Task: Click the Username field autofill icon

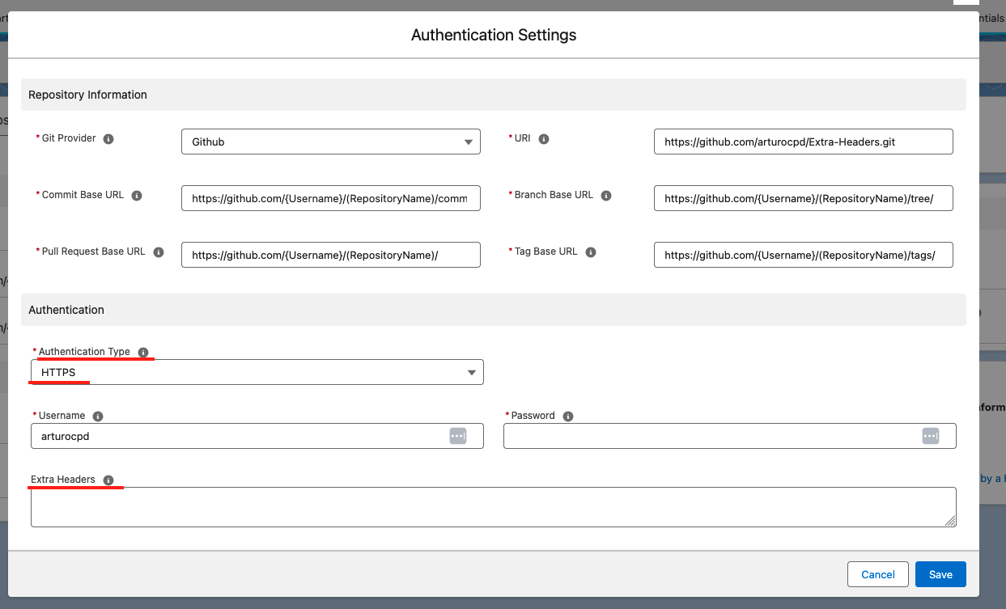Action: (458, 436)
